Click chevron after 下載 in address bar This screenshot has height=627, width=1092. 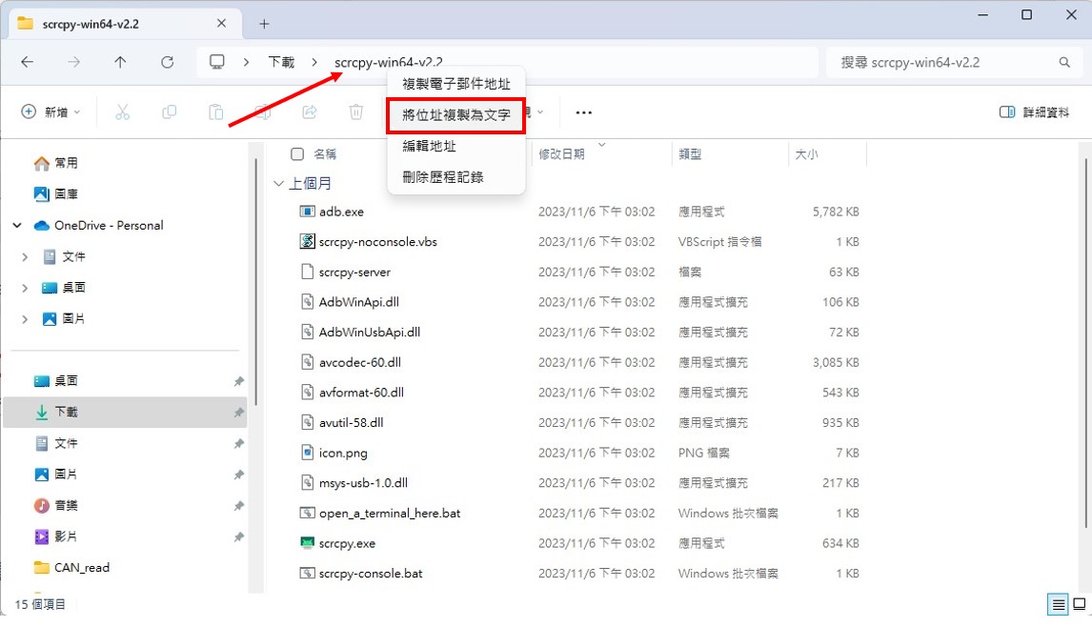click(314, 62)
